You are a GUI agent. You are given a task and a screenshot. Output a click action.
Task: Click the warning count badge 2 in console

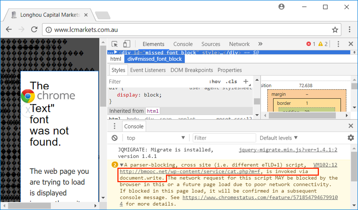[115, 165]
